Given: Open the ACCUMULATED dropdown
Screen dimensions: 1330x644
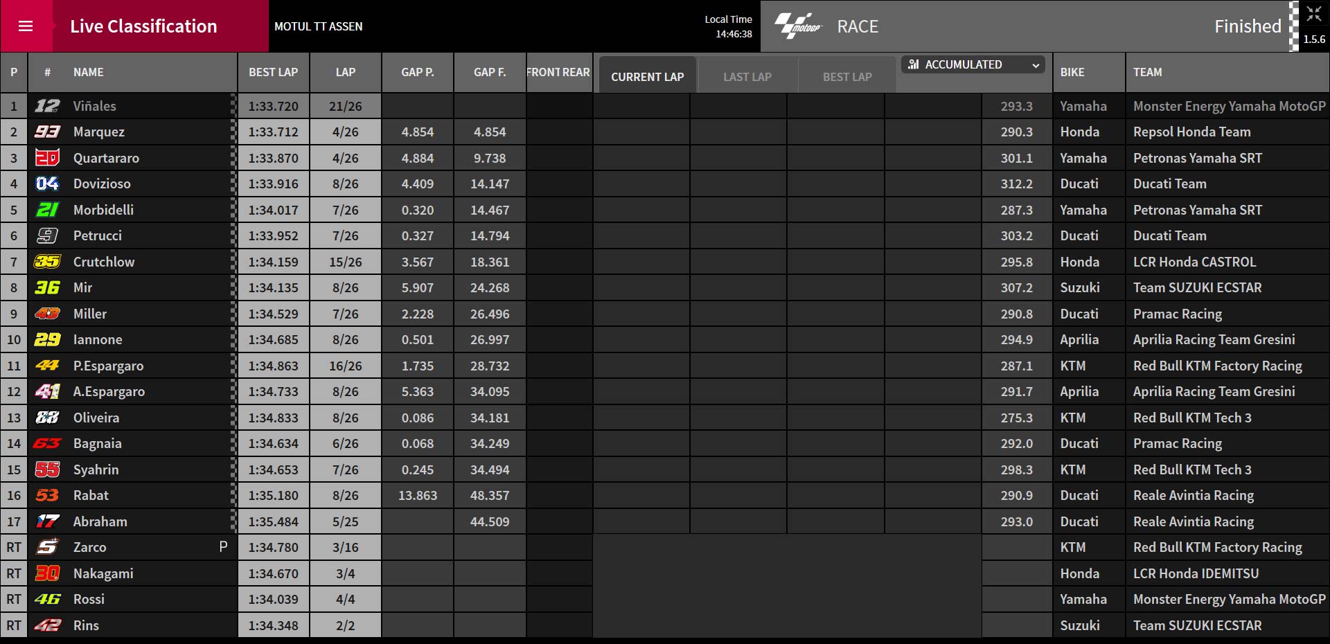Looking at the screenshot, I should point(974,64).
